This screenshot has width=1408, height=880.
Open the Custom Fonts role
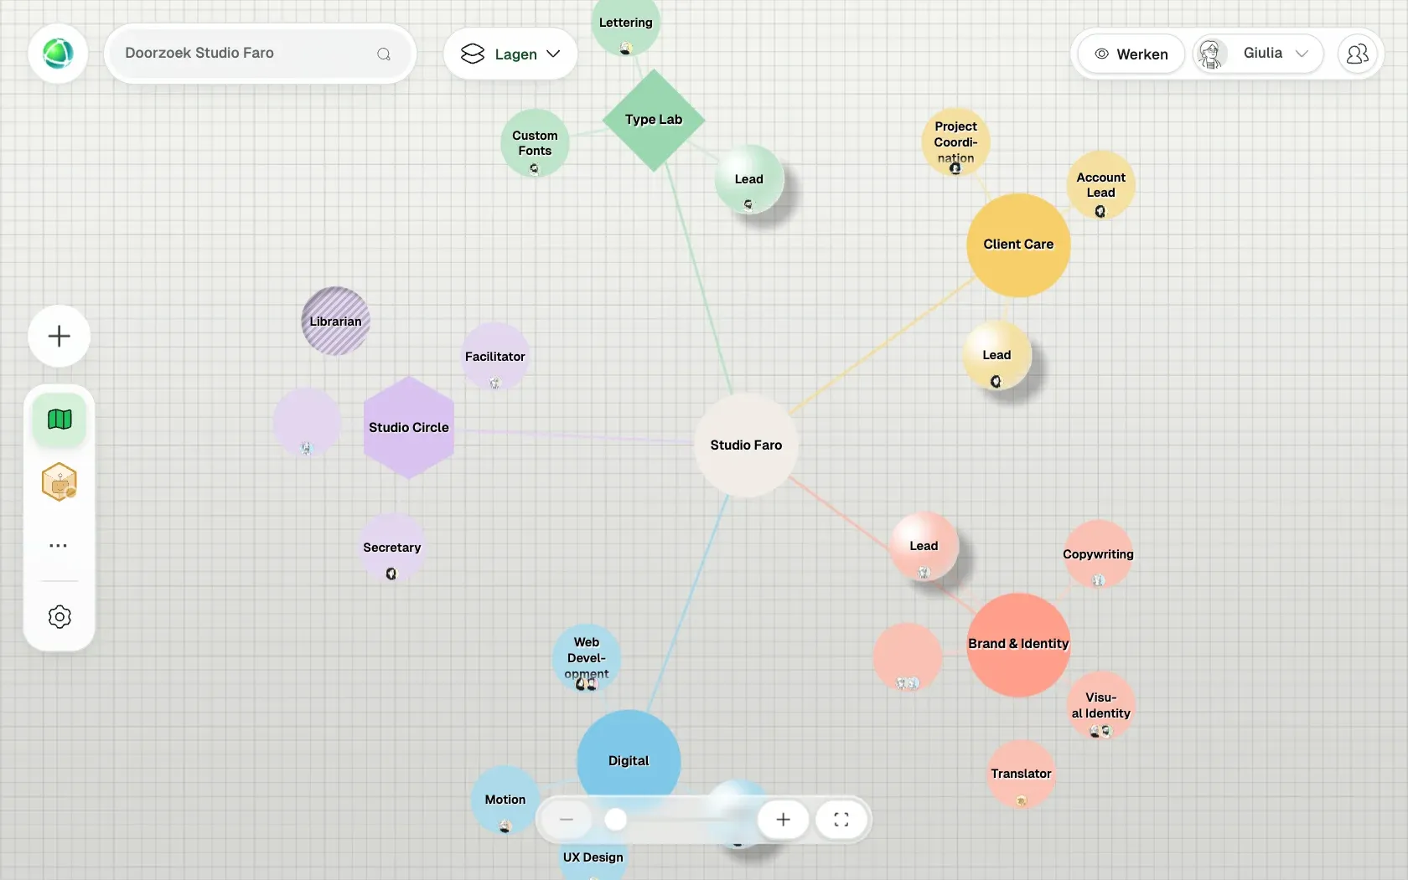click(x=535, y=143)
